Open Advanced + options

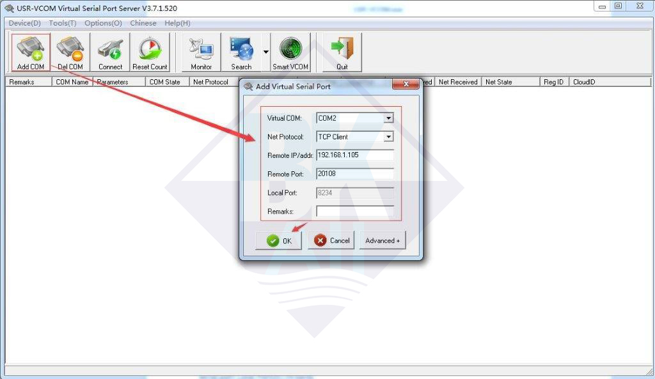coord(383,240)
